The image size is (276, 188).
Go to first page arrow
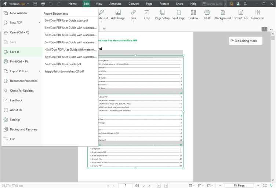[x=108, y=185]
